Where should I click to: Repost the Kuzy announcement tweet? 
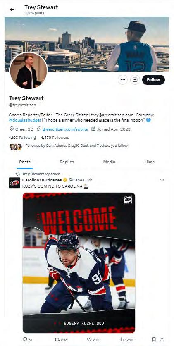[x=61, y=340]
